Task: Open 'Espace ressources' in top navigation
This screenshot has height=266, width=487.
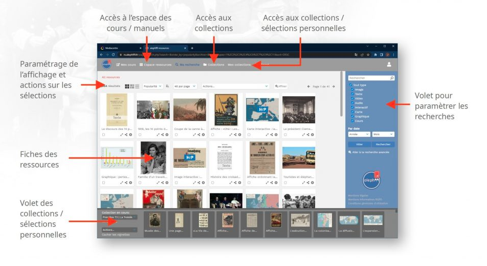Action: (156, 65)
